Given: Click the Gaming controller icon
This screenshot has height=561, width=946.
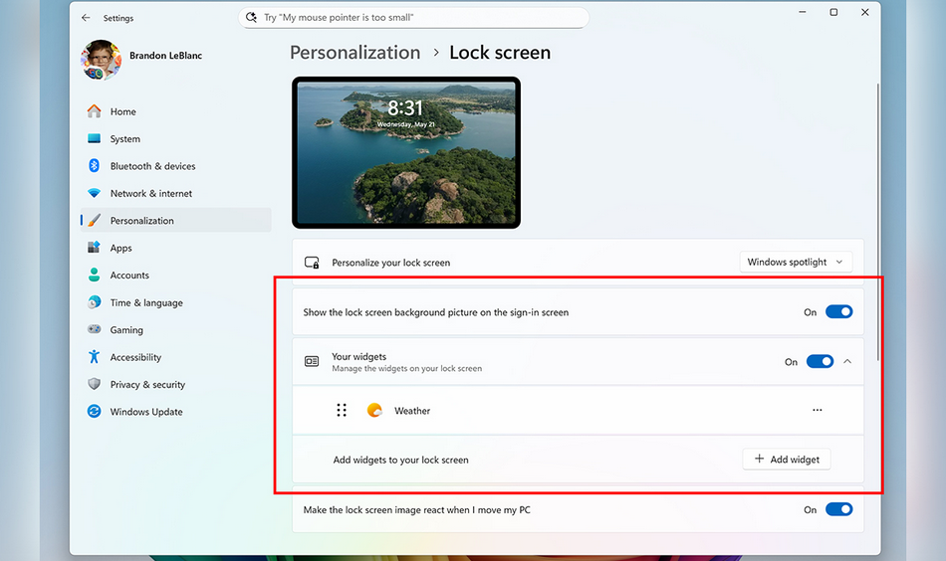Looking at the screenshot, I should 95,329.
